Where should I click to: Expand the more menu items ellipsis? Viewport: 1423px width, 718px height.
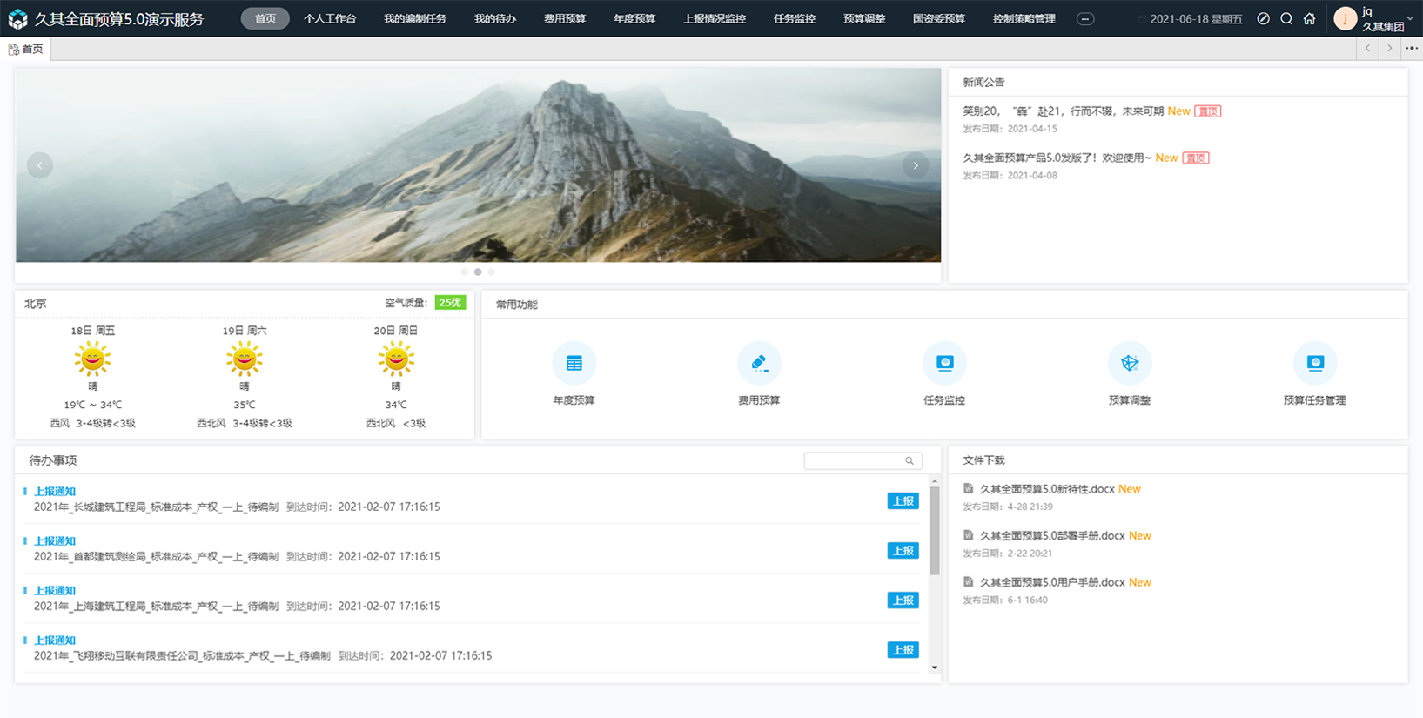point(1084,19)
